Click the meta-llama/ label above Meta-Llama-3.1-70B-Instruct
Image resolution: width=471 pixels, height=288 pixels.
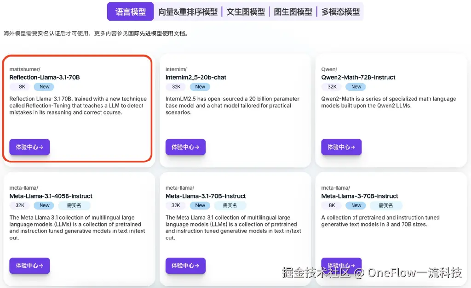tap(180, 188)
